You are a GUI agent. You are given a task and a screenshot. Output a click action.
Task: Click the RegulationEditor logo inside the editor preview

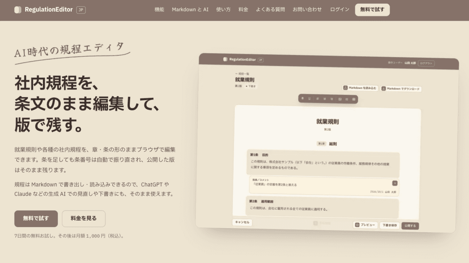click(x=240, y=59)
